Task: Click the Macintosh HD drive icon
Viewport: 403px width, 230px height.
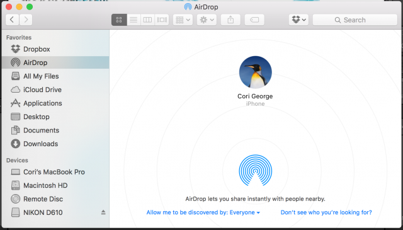Action: pyautogui.click(x=15, y=185)
